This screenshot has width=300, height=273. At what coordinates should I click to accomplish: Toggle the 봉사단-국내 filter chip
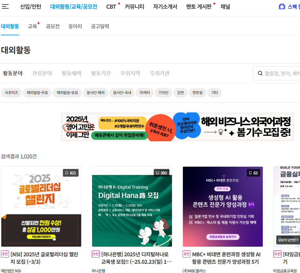(122, 93)
